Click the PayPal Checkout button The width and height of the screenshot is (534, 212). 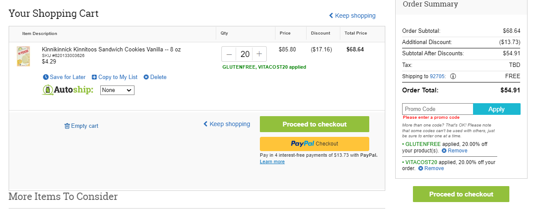pos(314,144)
